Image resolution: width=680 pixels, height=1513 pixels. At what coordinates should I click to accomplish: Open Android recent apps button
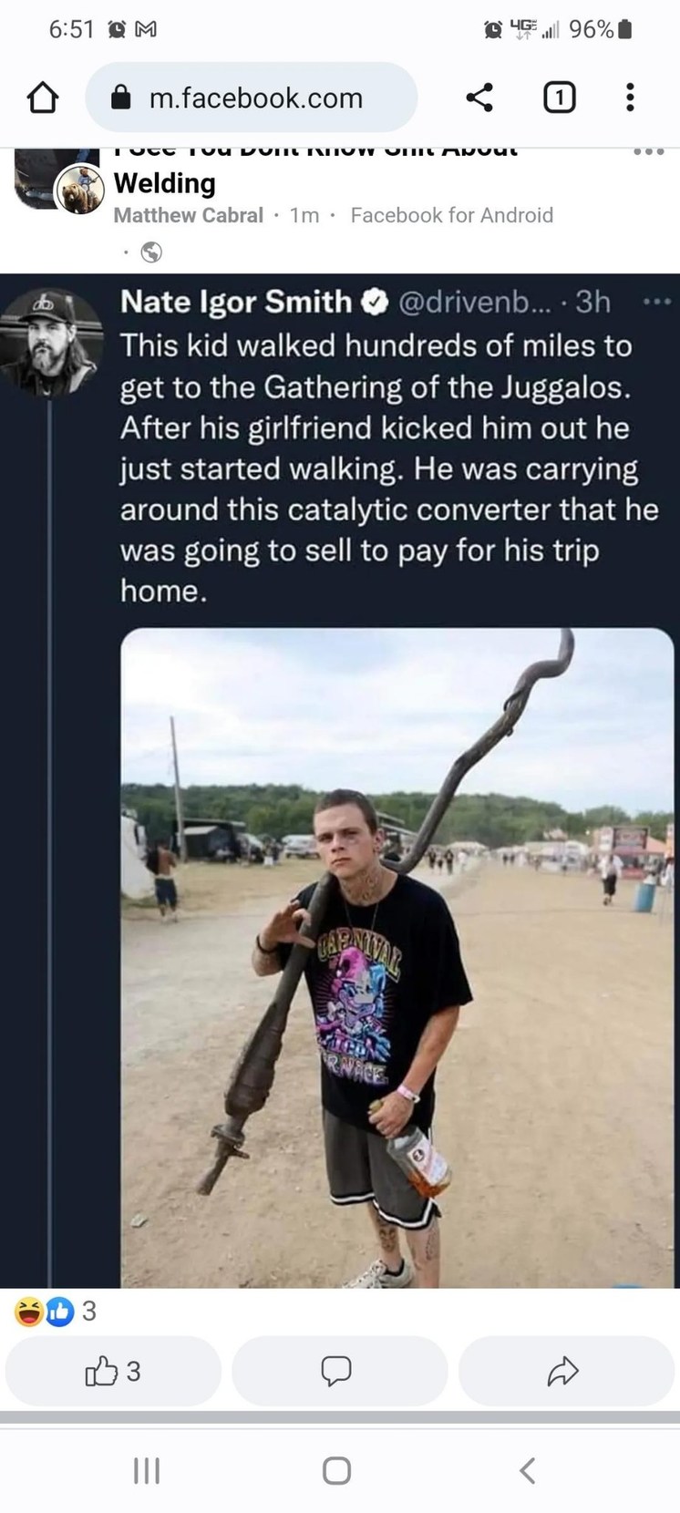coord(147,1469)
